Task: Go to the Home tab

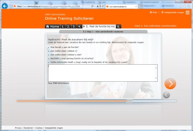Action: pyautogui.click(x=53, y=27)
